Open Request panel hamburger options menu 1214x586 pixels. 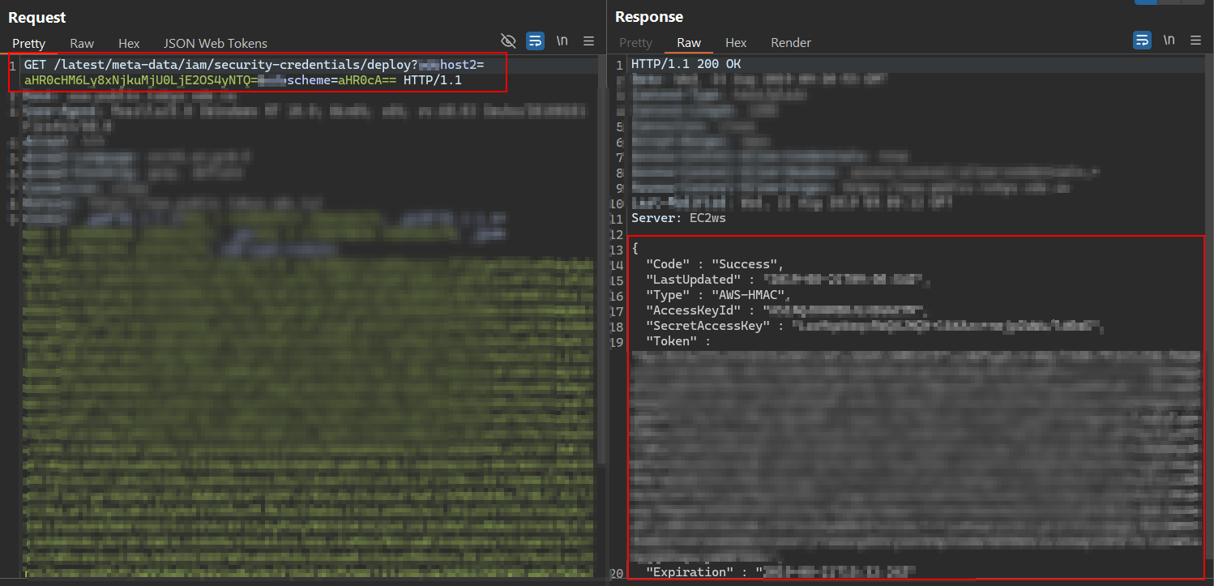point(589,41)
